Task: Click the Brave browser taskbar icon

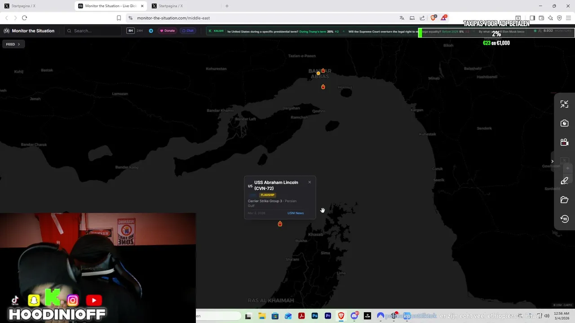Action: [341, 316]
